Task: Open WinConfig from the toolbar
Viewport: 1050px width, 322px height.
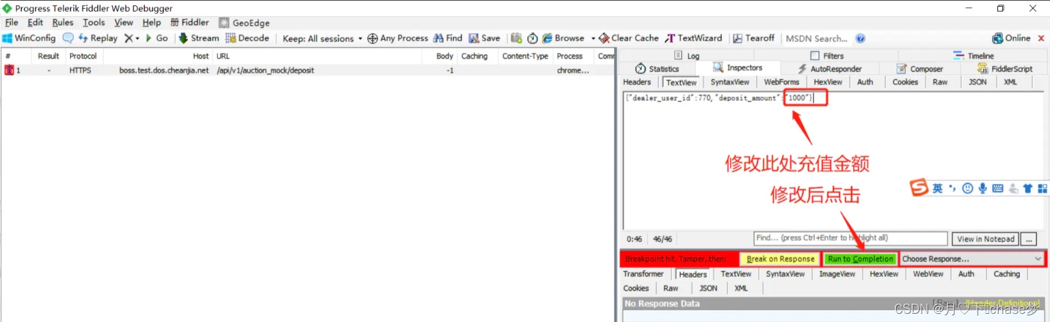Action: pyautogui.click(x=29, y=38)
